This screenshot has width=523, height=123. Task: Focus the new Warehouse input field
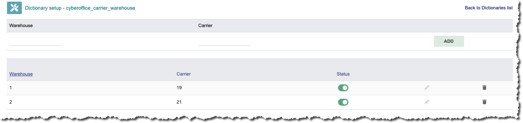point(35,41)
